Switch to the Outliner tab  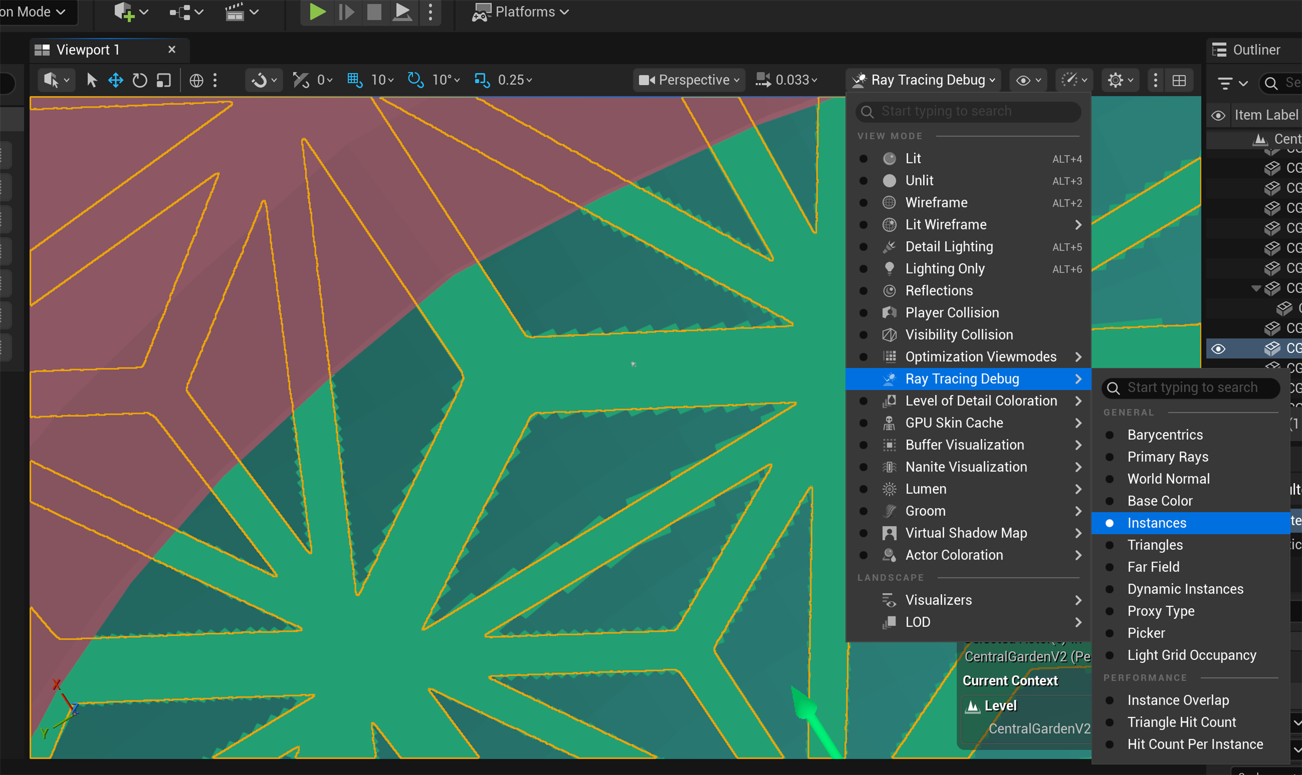[1254, 49]
